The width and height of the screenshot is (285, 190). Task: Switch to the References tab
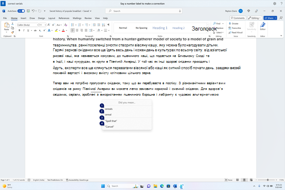pos(64,18)
